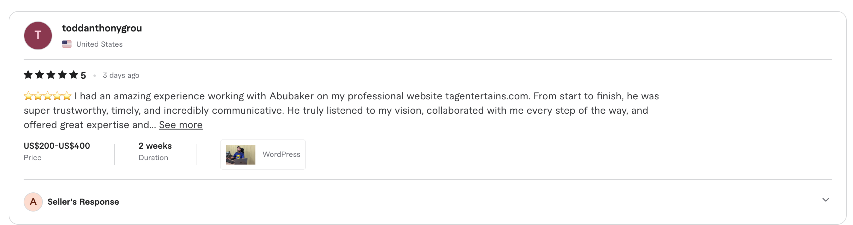
Task: Open the toddanthonygrou username
Action: tap(102, 28)
